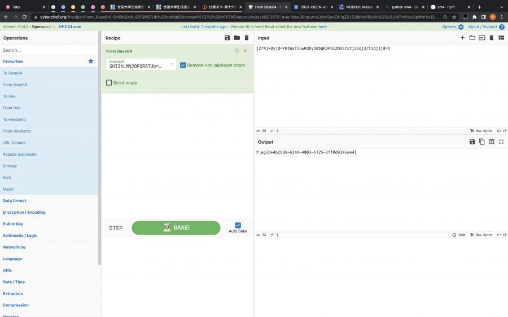508x317 pixels.
Task: Switch to 比赛关卡 browser tab
Action: click(222, 7)
